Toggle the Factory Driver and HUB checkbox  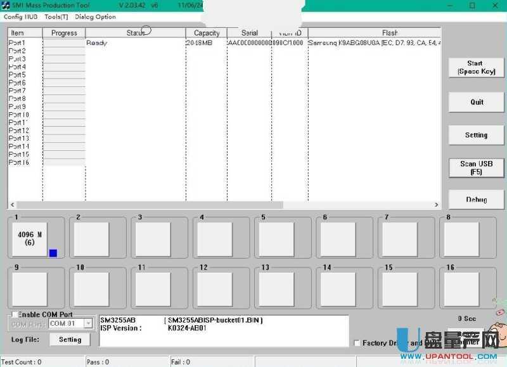point(357,343)
